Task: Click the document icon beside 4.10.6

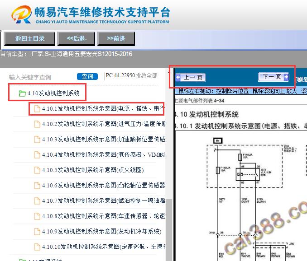Action: 37,186
